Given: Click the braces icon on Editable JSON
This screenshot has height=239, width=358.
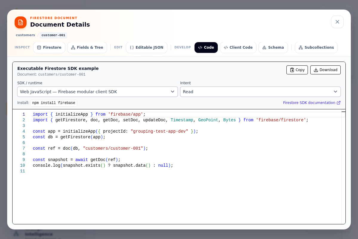Looking at the screenshot, I should [x=132, y=48].
